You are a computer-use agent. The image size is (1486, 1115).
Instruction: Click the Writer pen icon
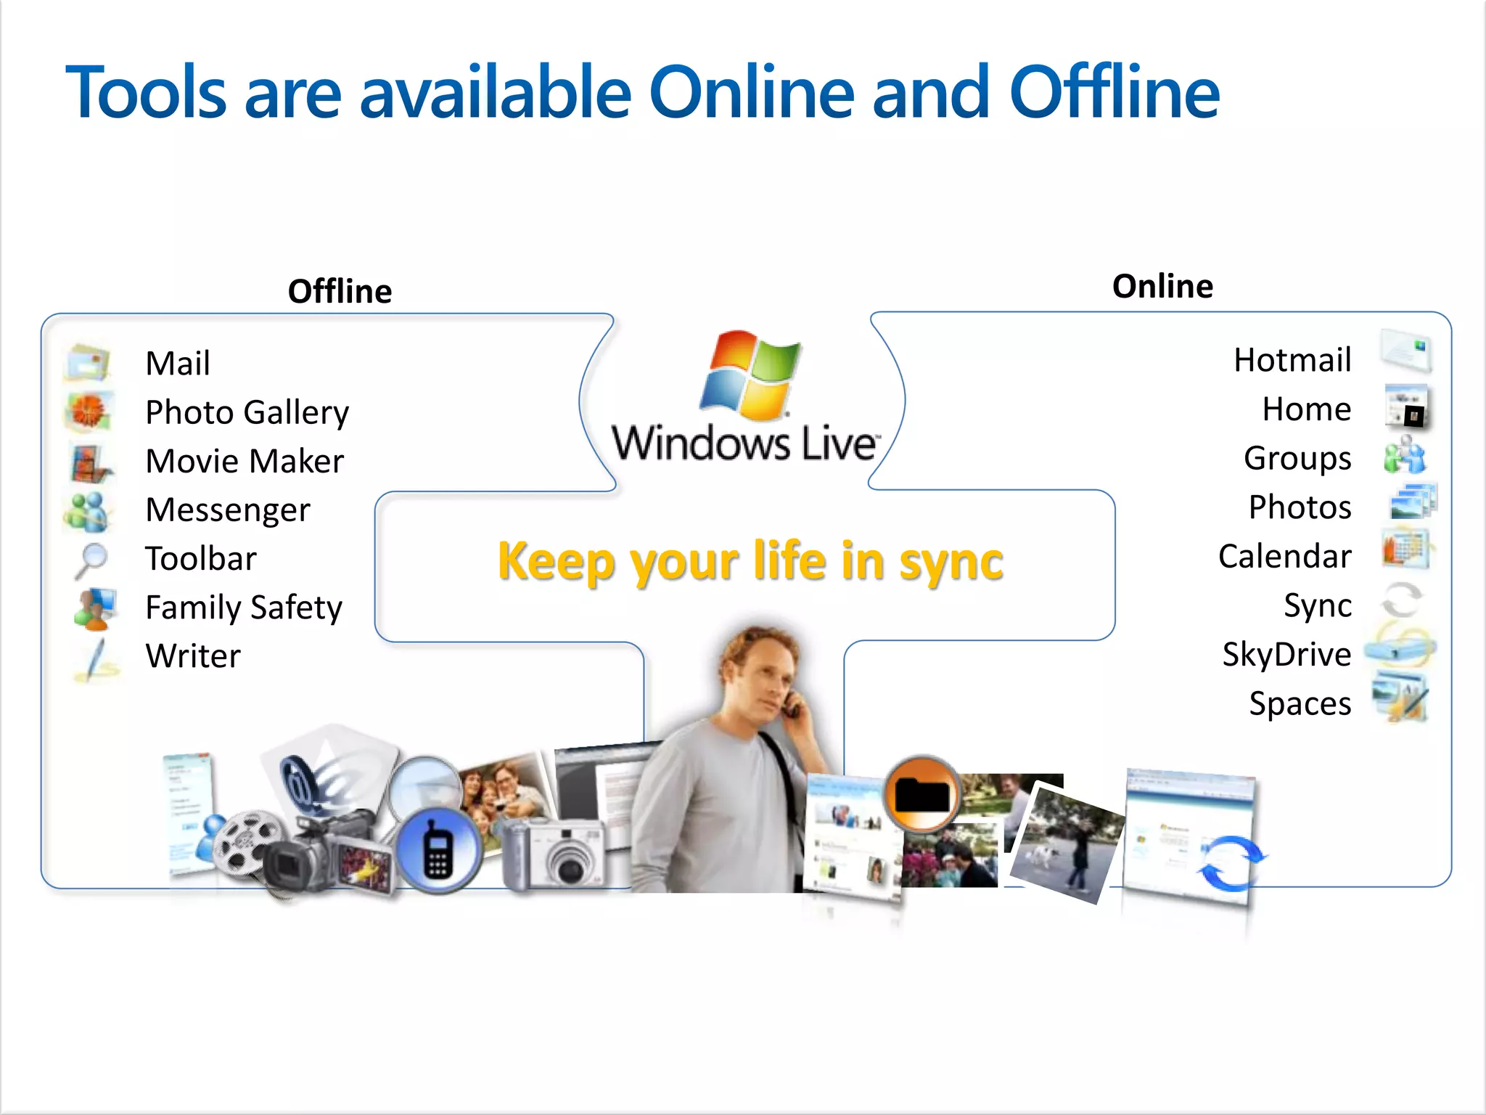point(96,659)
